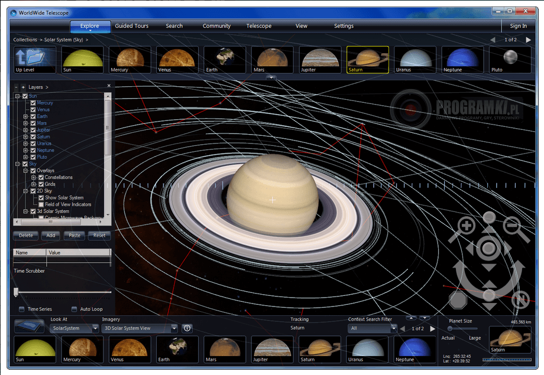Close the Layers panel

point(109,86)
